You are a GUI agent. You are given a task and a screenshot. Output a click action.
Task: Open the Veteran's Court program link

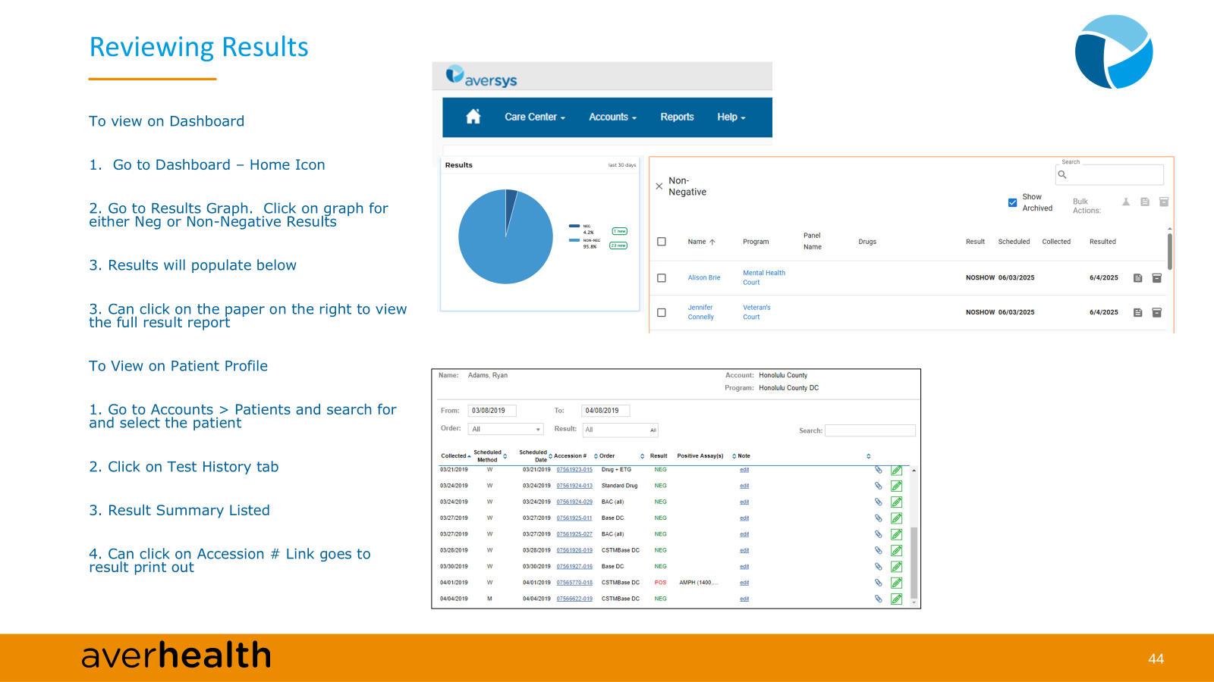(756, 312)
